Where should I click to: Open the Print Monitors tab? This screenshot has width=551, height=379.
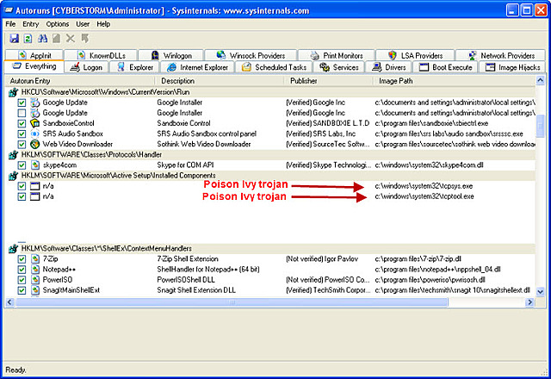[x=337, y=55]
